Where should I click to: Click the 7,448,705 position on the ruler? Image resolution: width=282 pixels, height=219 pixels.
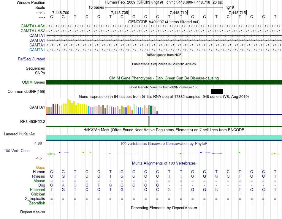pos(119,12)
